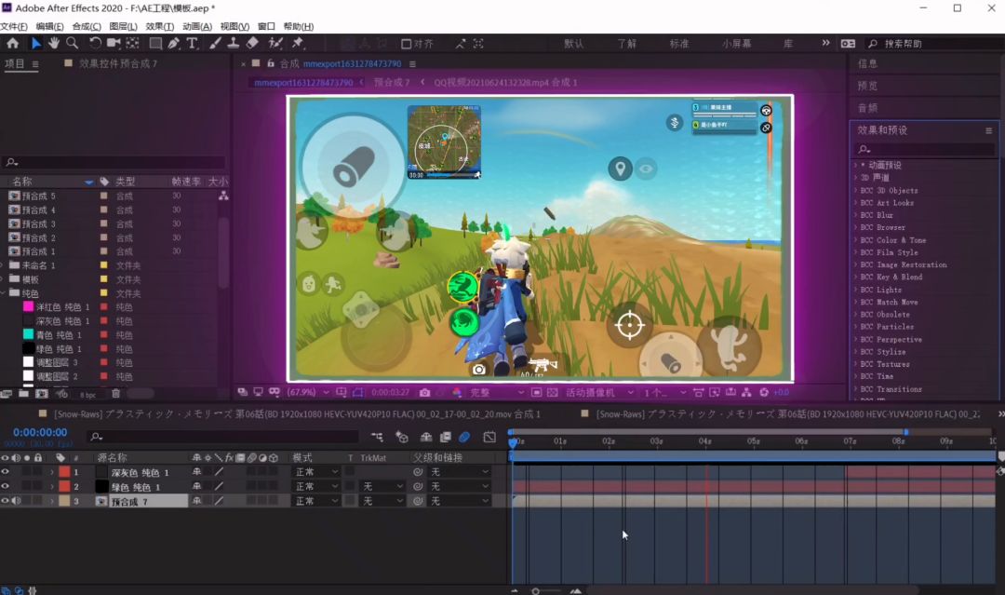The height and width of the screenshot is (595, 1005).
Task: Delete selected item with trash icon
Action: click(x=116, y=394)
